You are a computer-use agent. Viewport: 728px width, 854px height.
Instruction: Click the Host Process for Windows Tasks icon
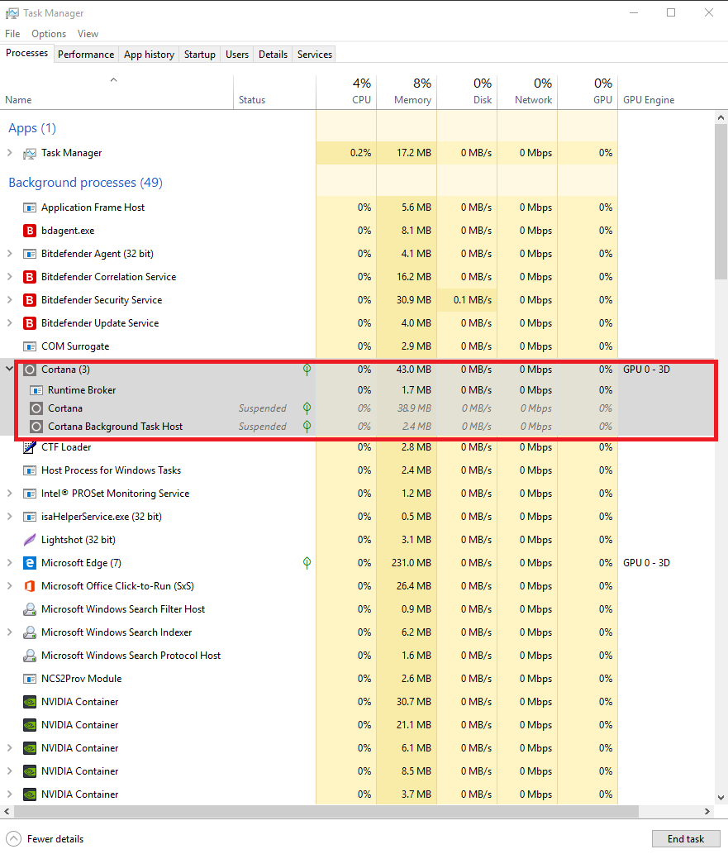[x=30, y=470]
